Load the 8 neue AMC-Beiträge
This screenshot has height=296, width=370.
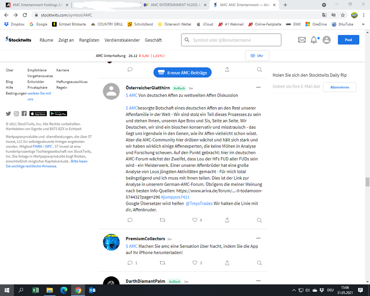point(182,73)
